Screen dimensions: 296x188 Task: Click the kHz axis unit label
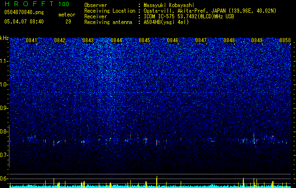4,38
